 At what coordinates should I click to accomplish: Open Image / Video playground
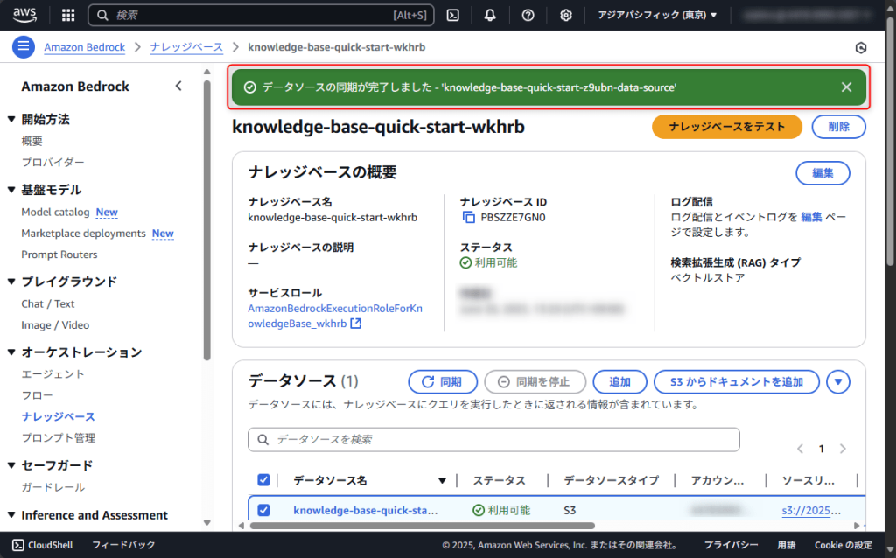pos(55,325)
